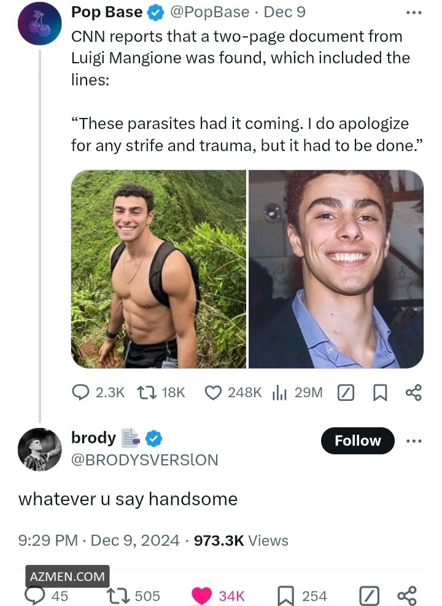Share the Pop Base post
Screen dimensions: 442x606
coord(414,392)
